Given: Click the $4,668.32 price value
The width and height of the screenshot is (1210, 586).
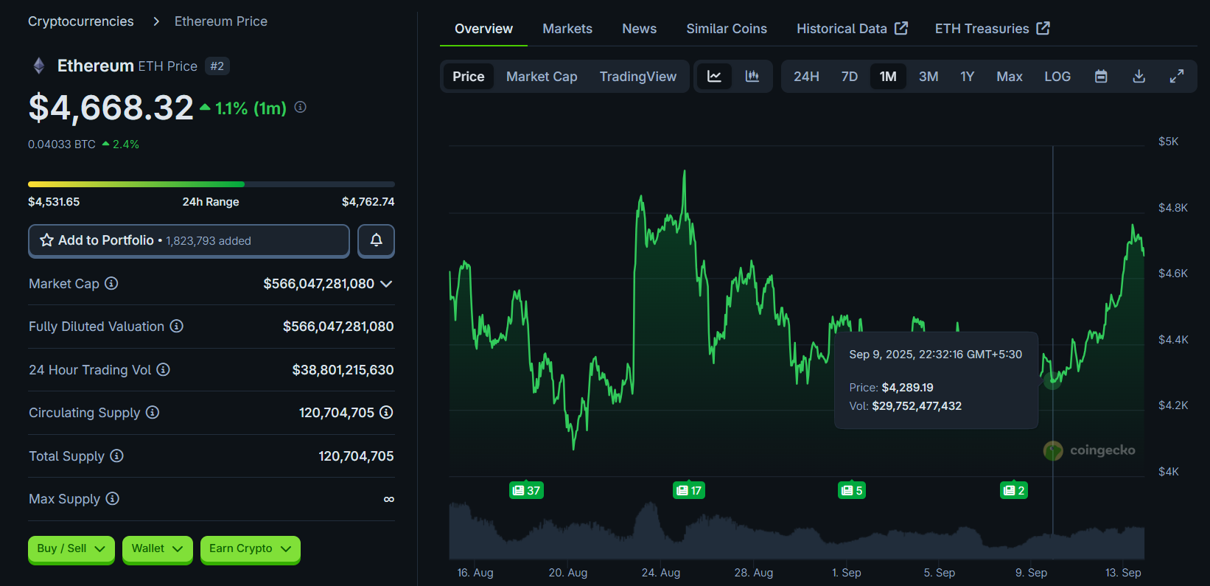Looking at the screenshot, I should click(111, 108).
